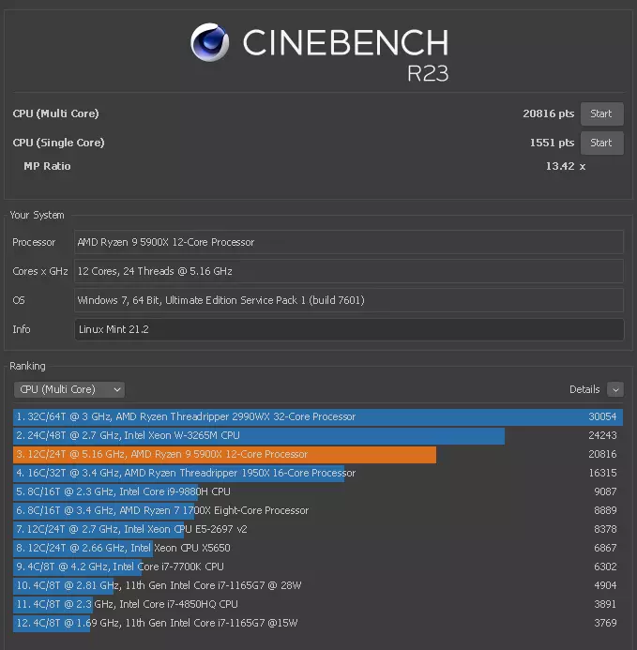Viewport: 637px width, 650px height.
Task: Click the Cores x GHz field
Action: [x=349, y=271]
